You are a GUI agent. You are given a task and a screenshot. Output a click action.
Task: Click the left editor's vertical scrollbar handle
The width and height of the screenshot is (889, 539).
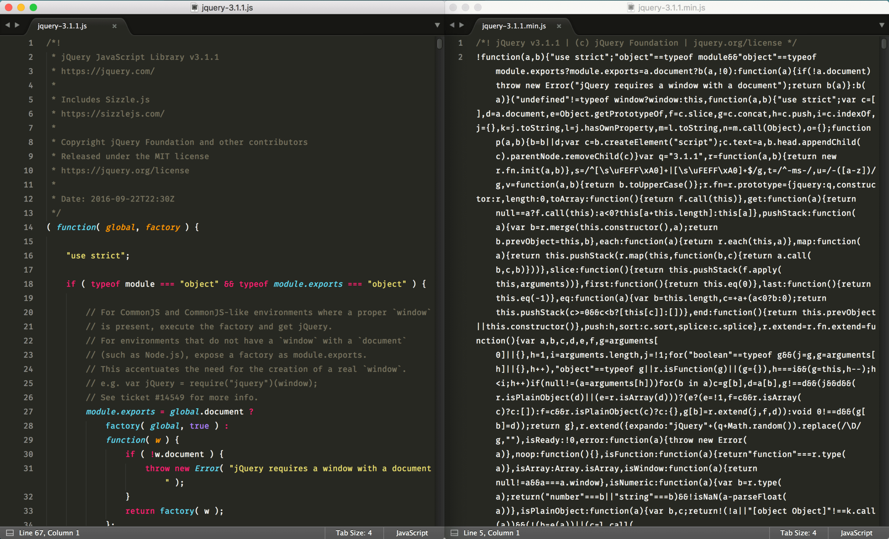439,44
